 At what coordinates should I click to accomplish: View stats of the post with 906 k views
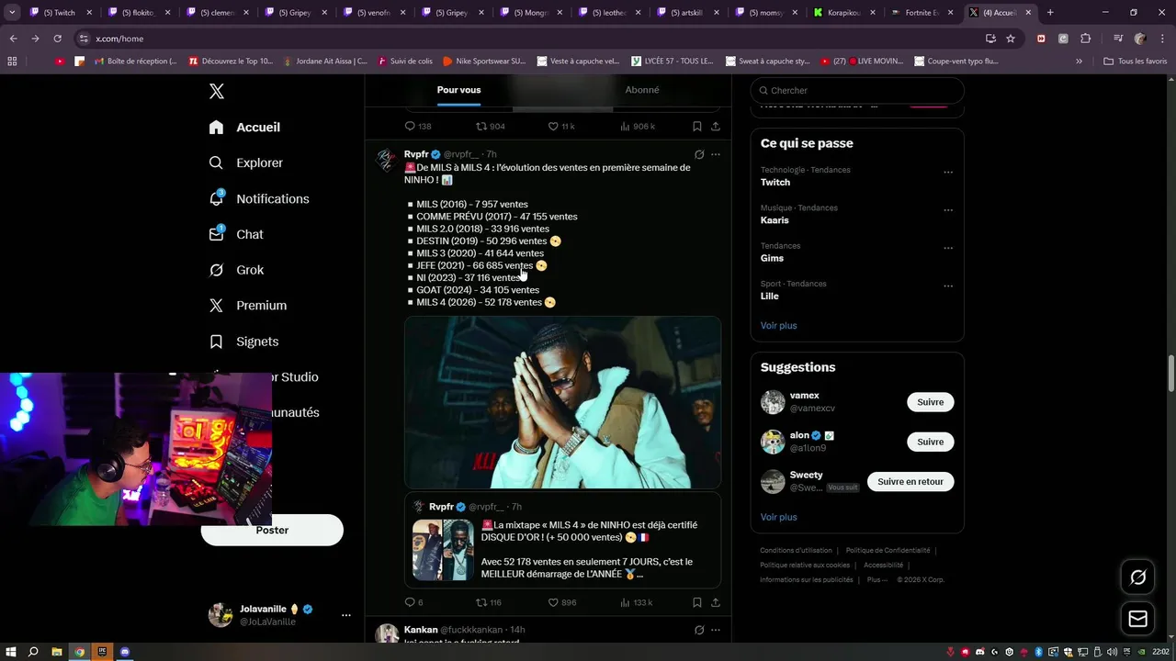pyautogui.click(x=638, y=126)
